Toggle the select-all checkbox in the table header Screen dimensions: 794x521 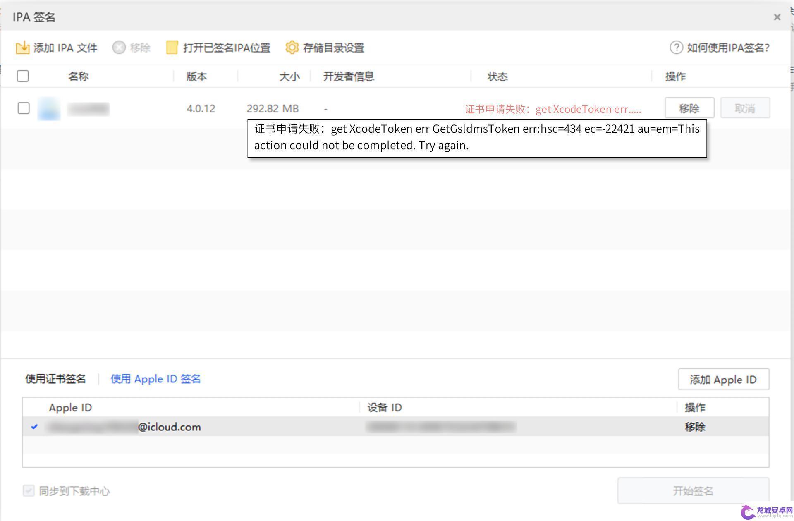point(23,76)
